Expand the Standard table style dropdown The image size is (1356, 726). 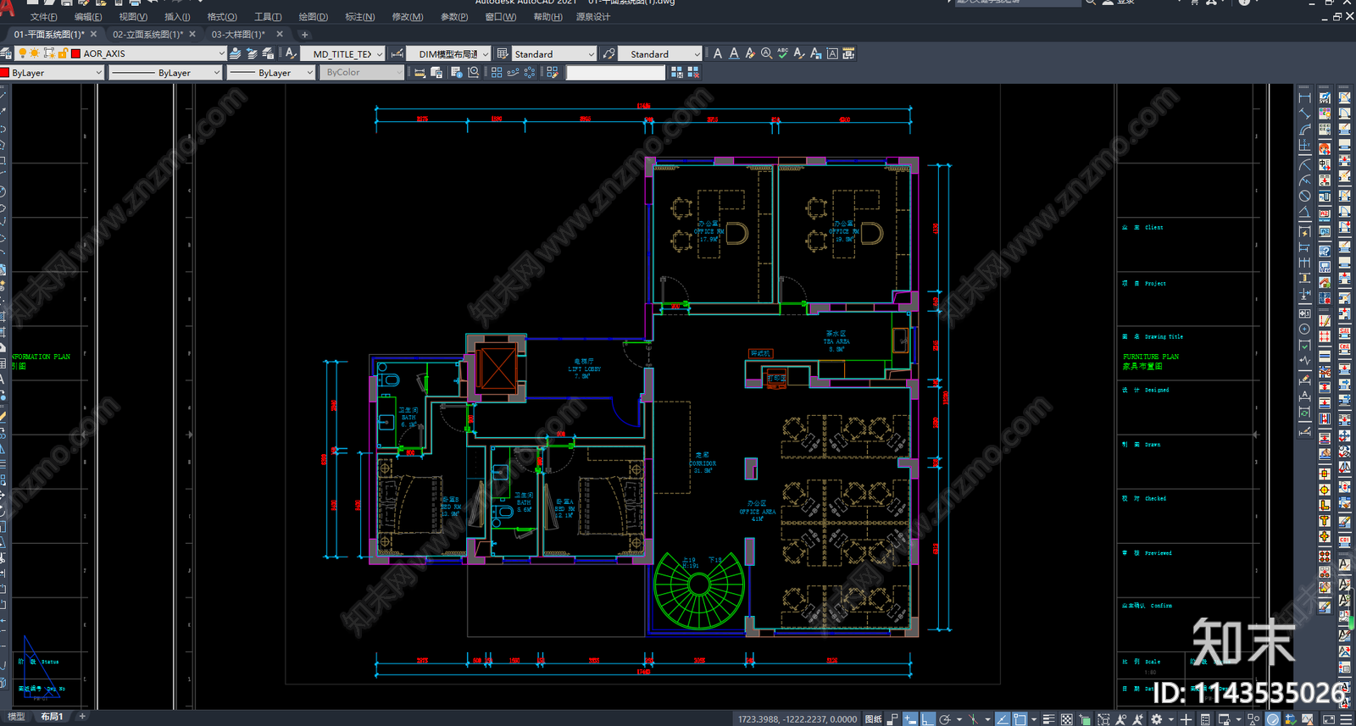[592, 54]
